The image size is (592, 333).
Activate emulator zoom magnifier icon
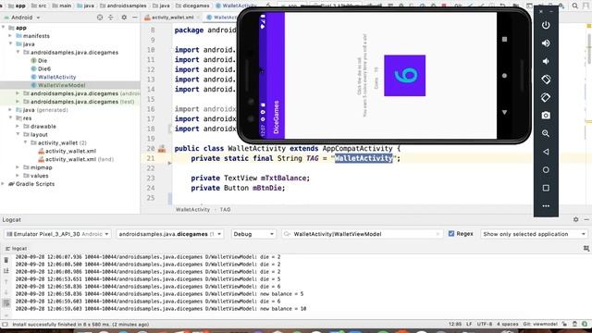(546, 133)
